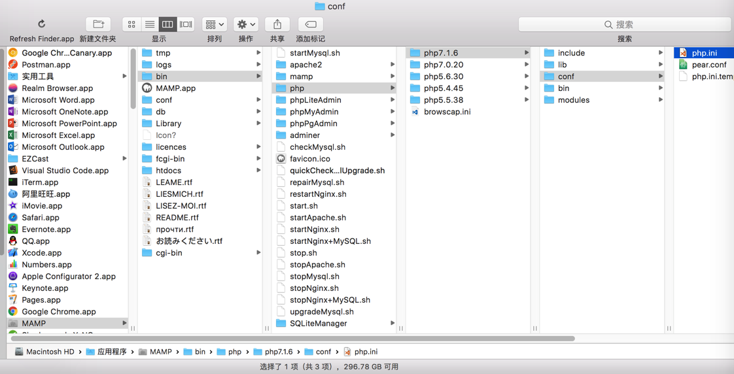The width and height of the screenshot is (734, 374).
Task: Open the 排列 arrange dropdown
Action: tap(215, 24)
